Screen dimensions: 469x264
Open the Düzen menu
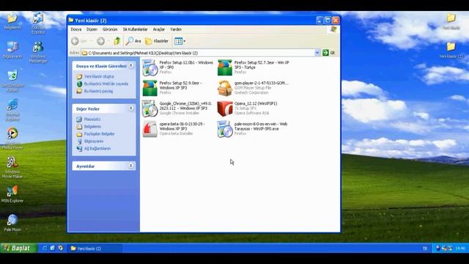(92, 29)
